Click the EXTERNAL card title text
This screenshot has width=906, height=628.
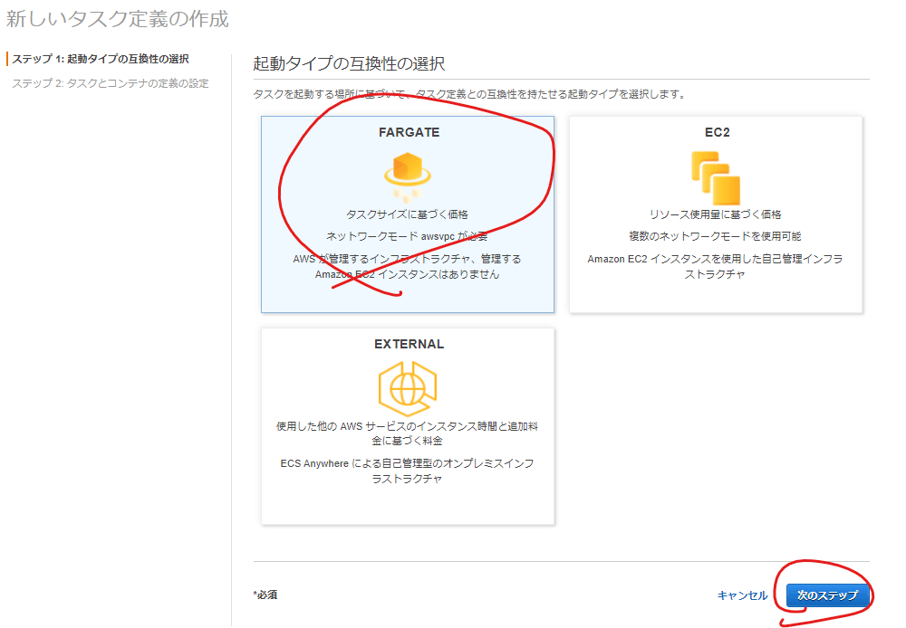tap(410, 344)
